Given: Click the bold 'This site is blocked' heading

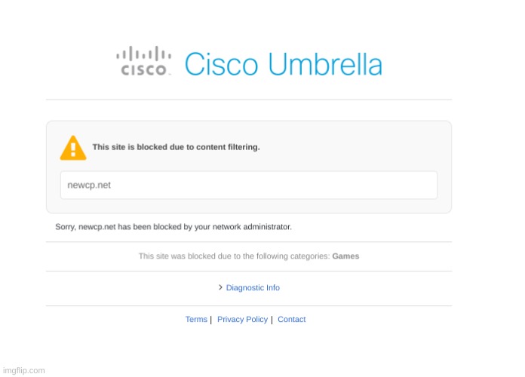Looking at the screenshot, I should (x=176, y=148).
